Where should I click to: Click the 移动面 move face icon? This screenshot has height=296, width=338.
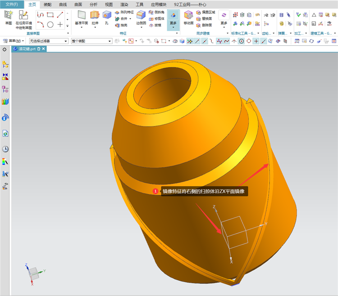click(188, 15)
